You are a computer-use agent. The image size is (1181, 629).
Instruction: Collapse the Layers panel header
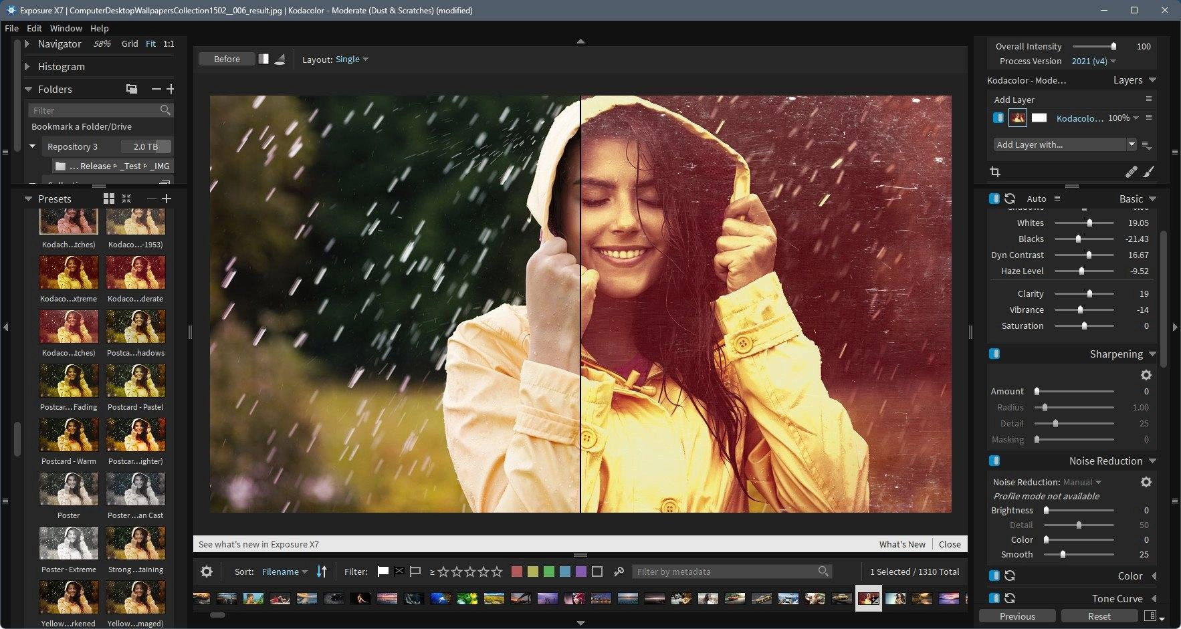coord(1152,80)
